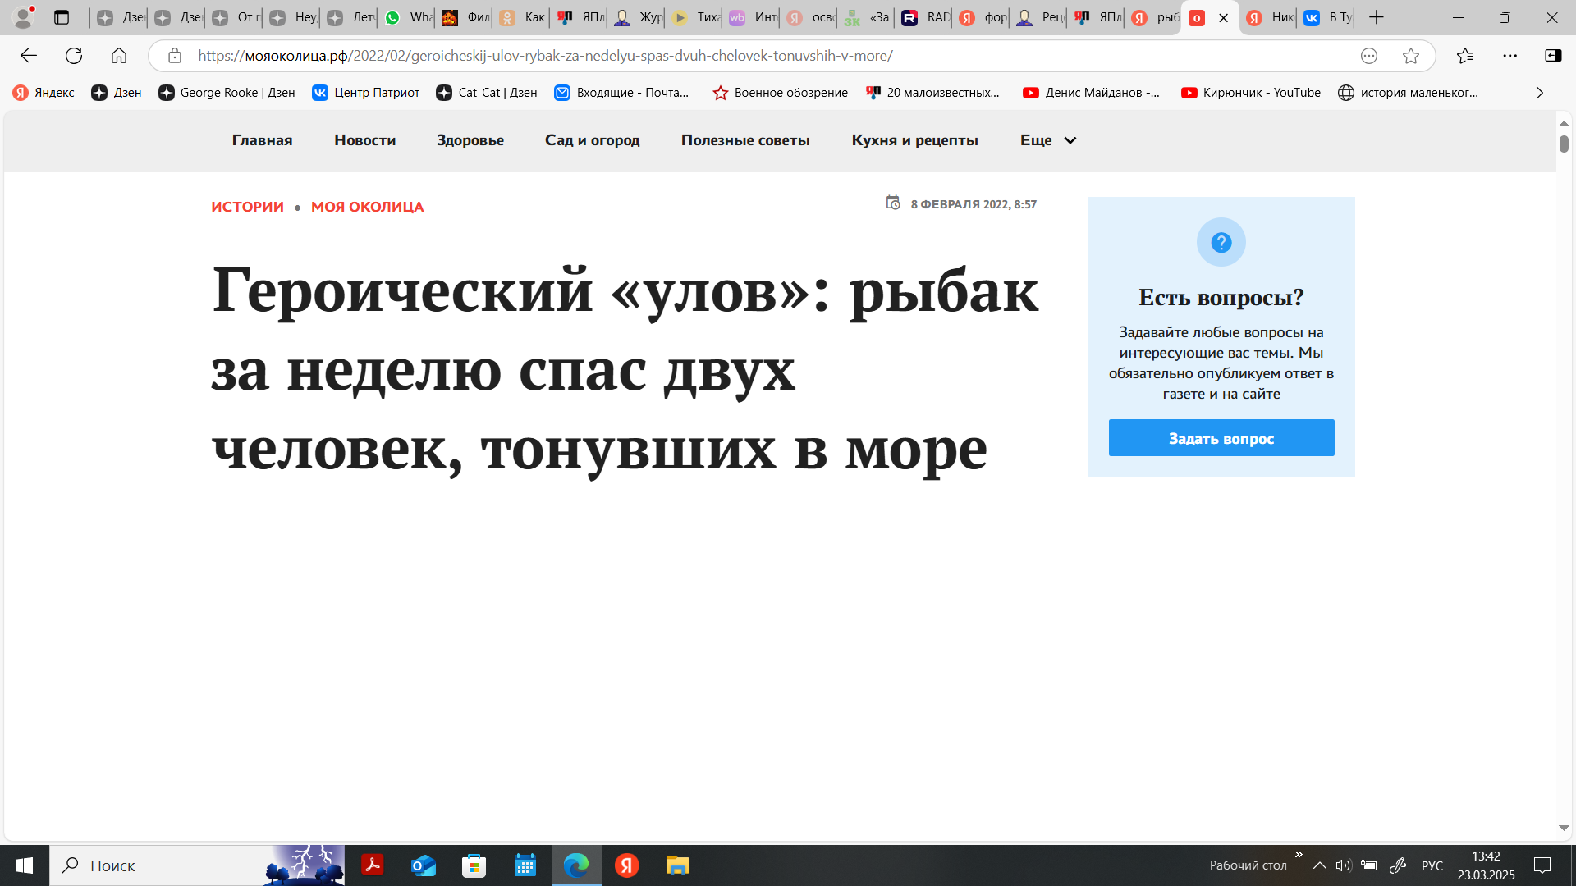Open the Кирюнчик - YouTube bookmark
The width and height of the screenshot is (1576, 886).
click(1251, 93)
